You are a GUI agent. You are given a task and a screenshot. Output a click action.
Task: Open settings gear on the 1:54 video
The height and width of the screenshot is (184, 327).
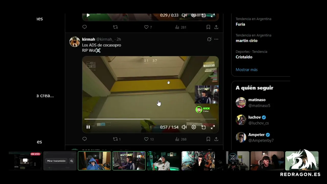pos(194,127)
